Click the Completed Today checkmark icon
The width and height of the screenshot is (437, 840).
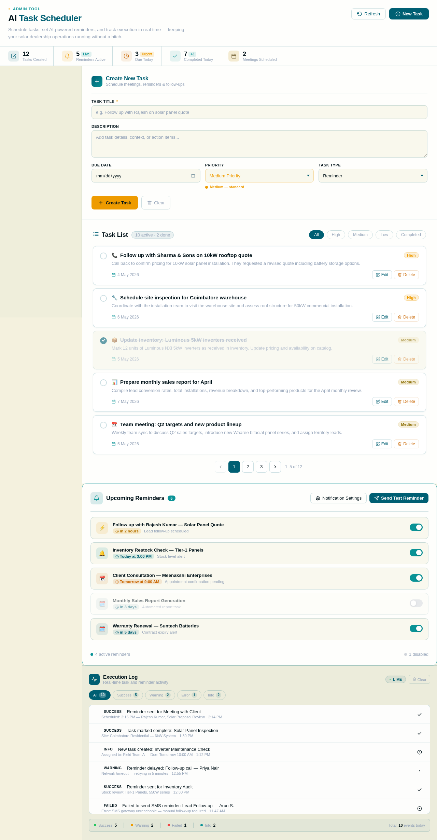coord(175,56)
